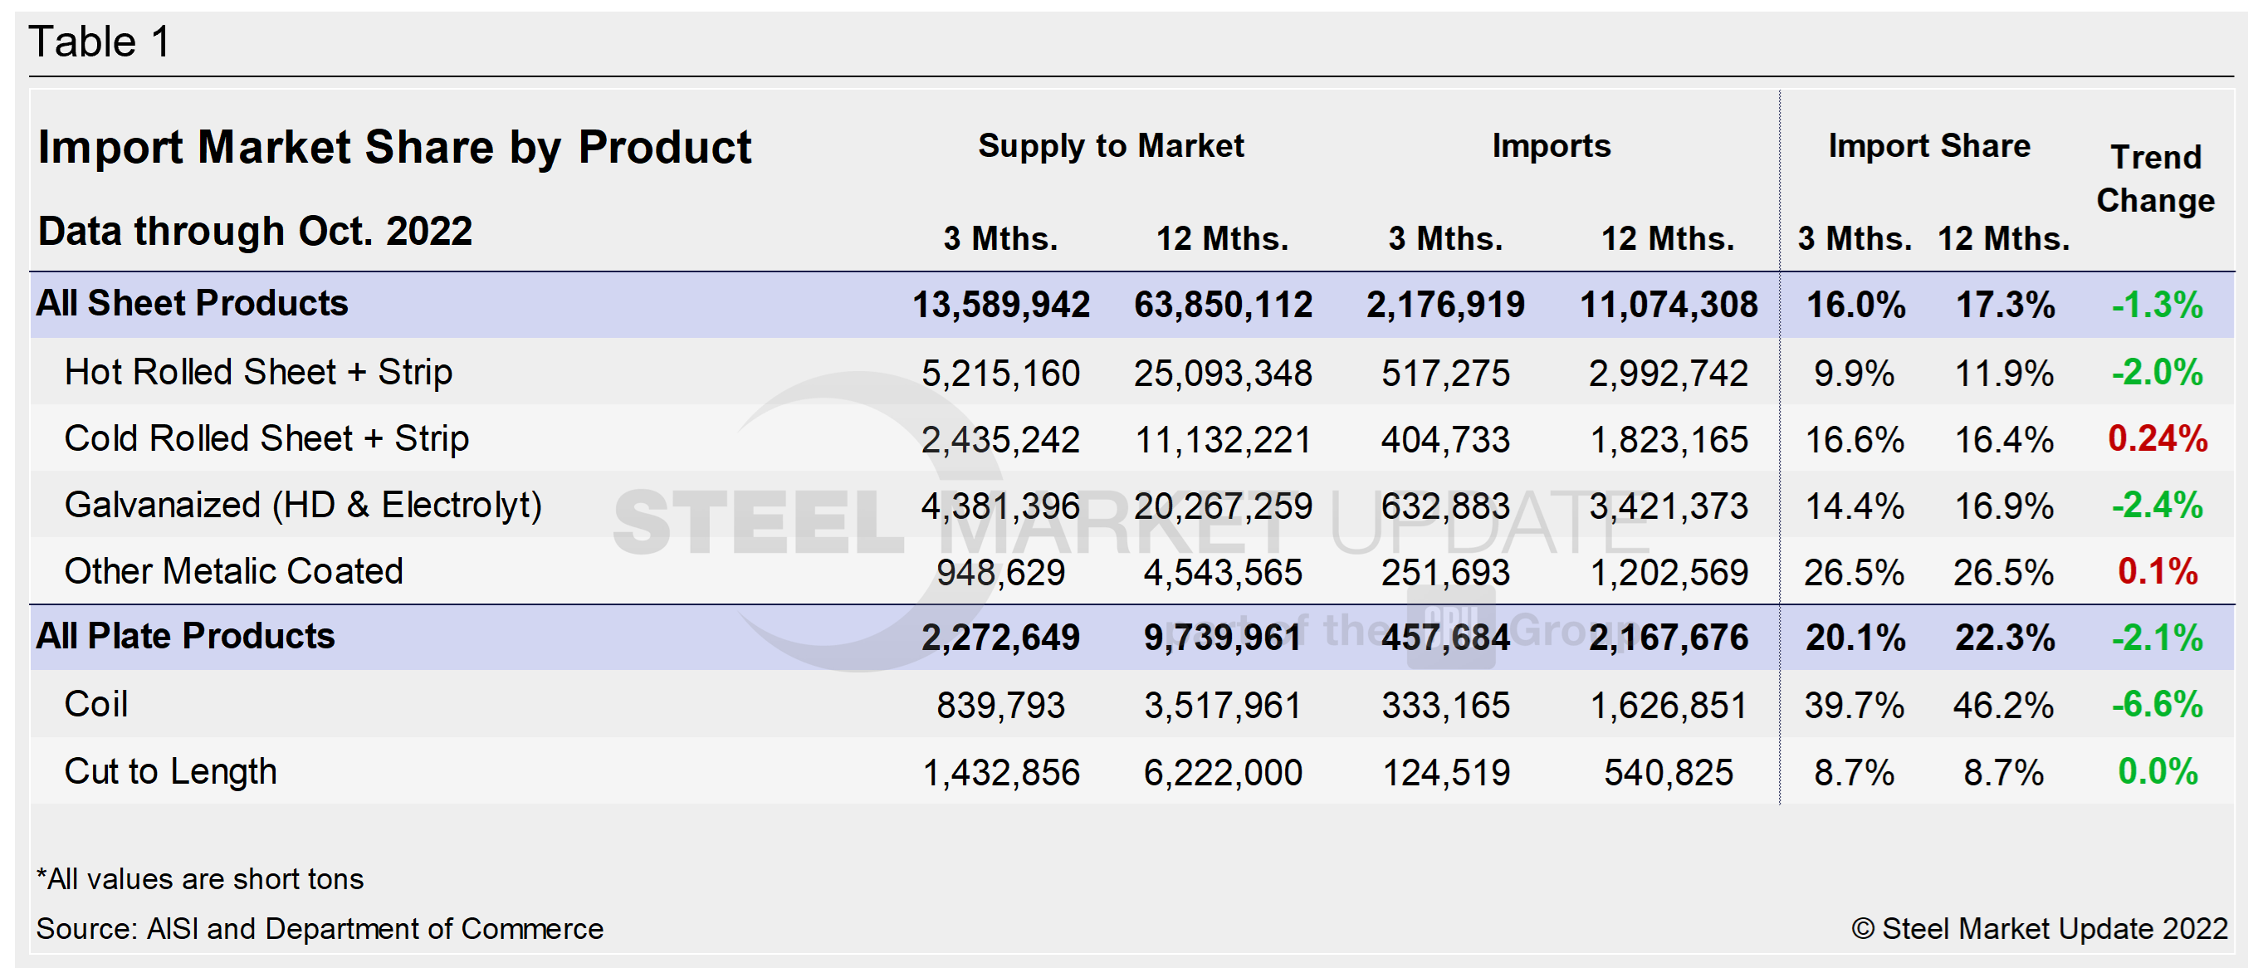This screenshot has height=968, width=2248.
Task: Click the Galvanaized (HD & Electrolyt) label
Action: pos(304,506)
